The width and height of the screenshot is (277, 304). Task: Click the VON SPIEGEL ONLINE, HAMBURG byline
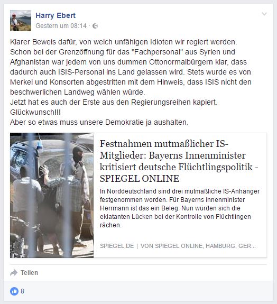coord(198,246)
